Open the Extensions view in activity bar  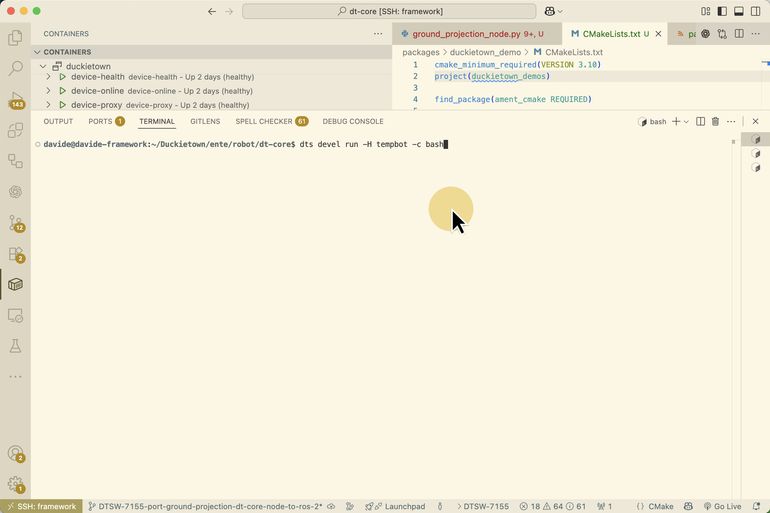coord(15,254)
